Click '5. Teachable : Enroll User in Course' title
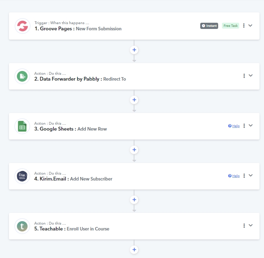264x258 pixels. click(72, 229)
